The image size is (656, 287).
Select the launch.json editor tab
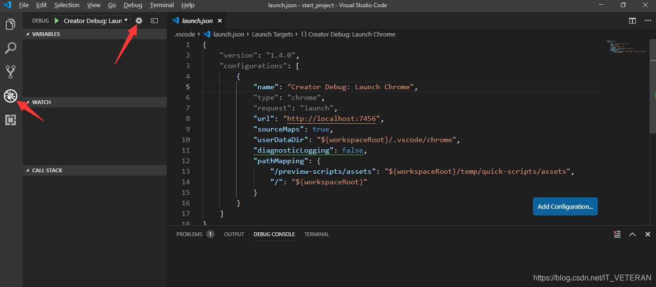(x=197, y=21)
